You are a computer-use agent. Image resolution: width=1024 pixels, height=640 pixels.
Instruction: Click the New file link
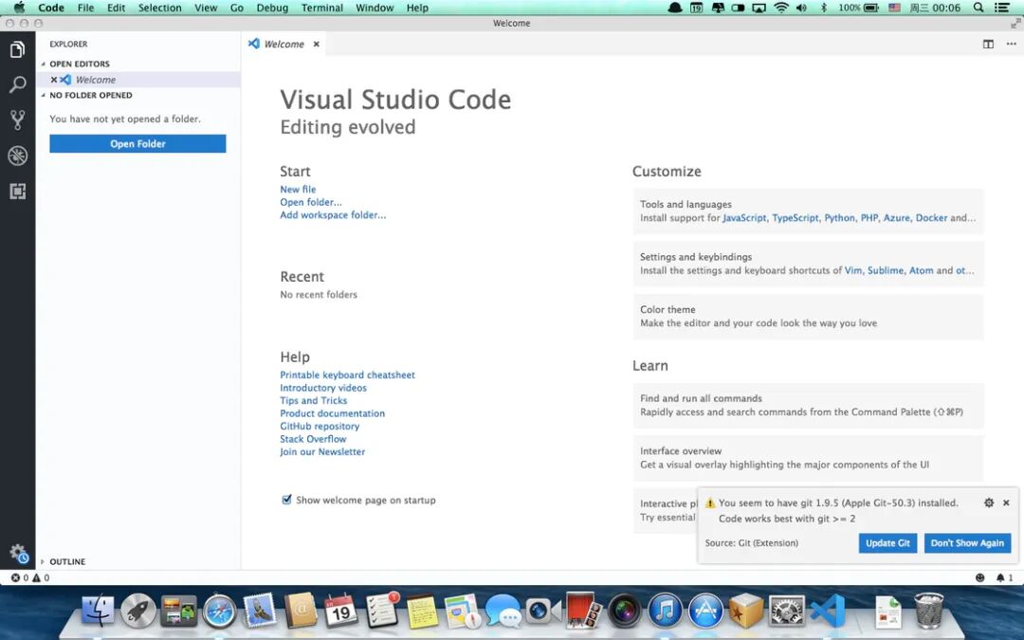coord(298,190)
